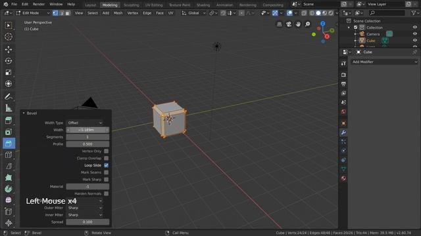Screen dimensions: 421x236
Task: Open the Material properties tab
Action: click(x=343, y=178)
